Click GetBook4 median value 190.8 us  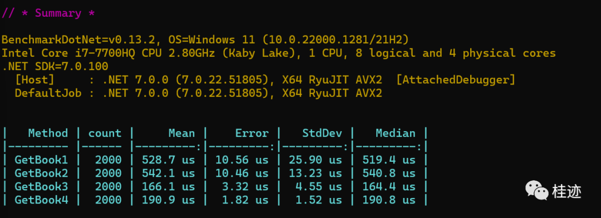tap(389, 200)
